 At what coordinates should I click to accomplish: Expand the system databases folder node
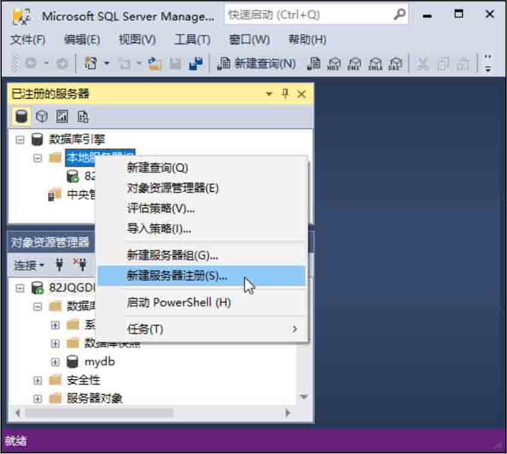pos(55,325)
